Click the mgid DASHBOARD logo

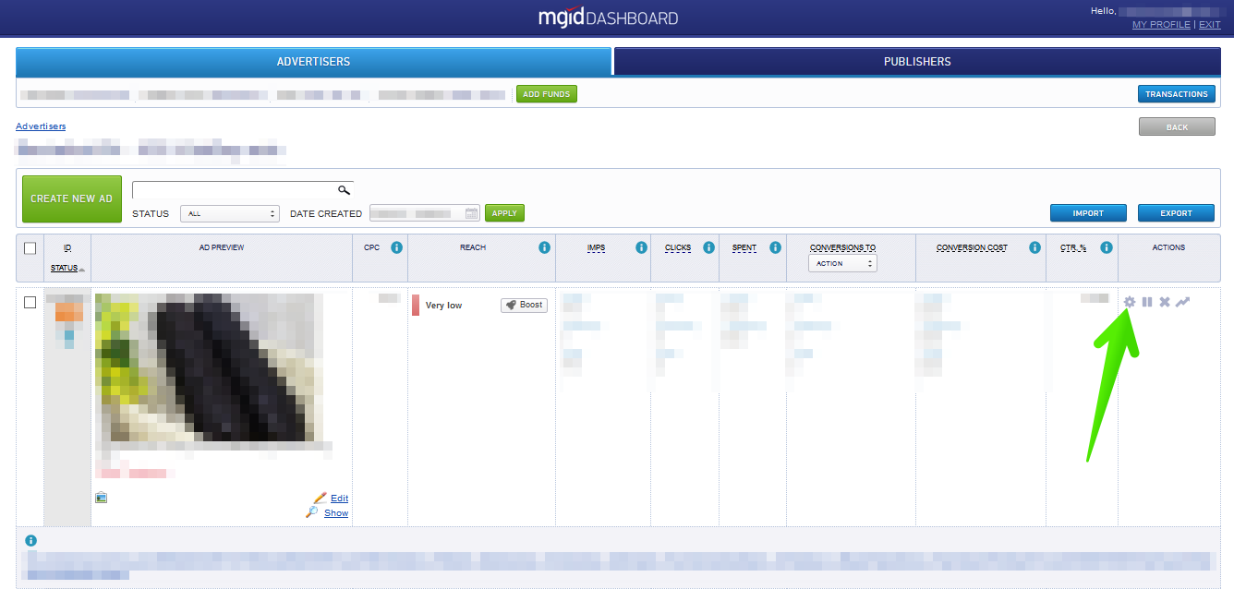[x=608, y=18]
